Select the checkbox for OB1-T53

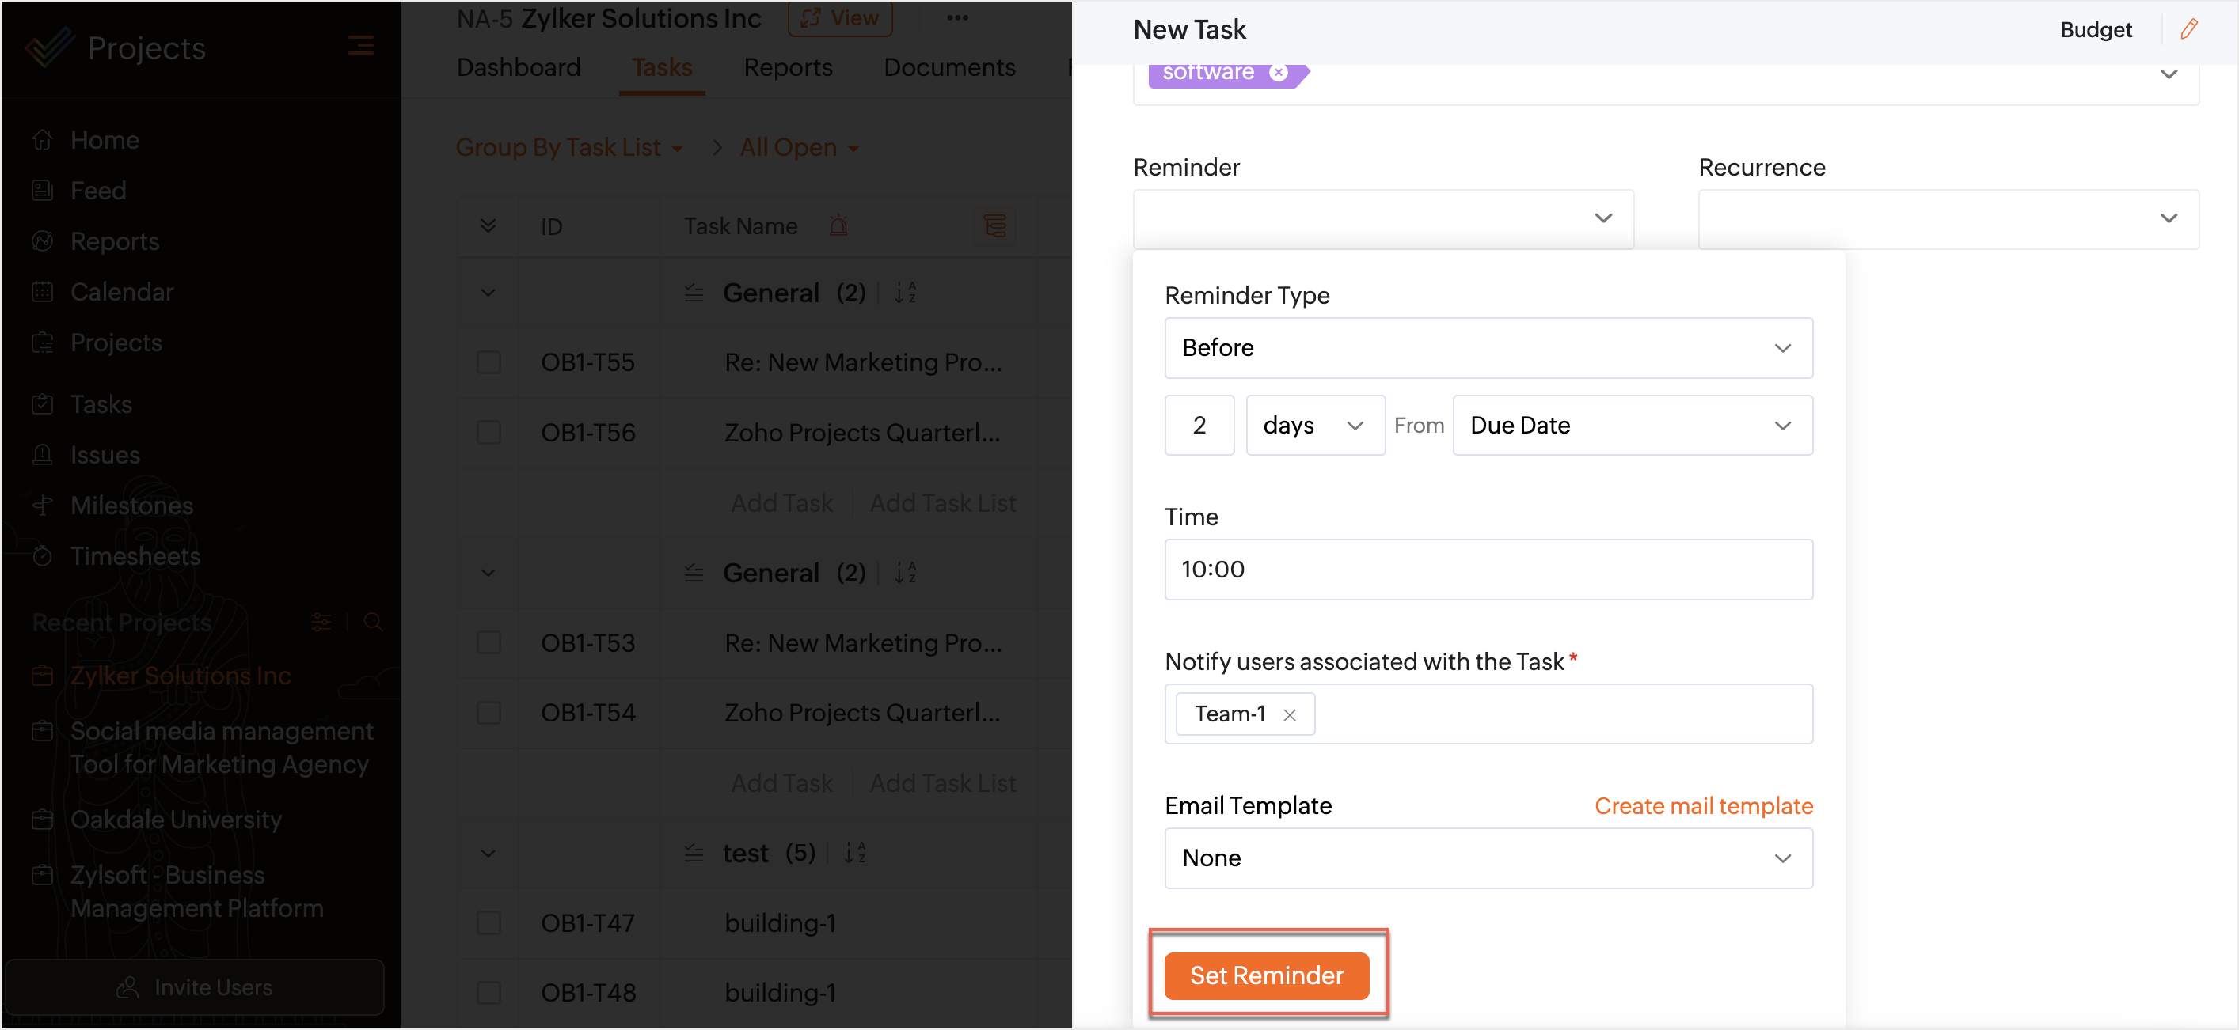click(488, 642)
